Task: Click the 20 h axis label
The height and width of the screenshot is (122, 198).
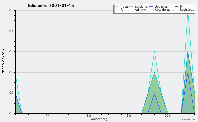Action: (x=168, y=115)
